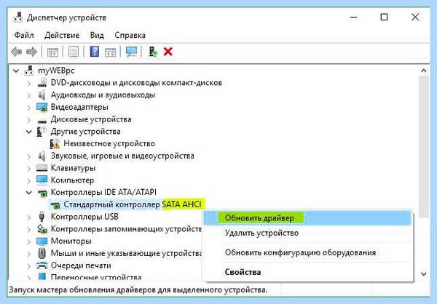The height and width of the screenshot is (304, 437).
Task: Expand the Видеоадаптеры node
Action: (x=28, y=108)
